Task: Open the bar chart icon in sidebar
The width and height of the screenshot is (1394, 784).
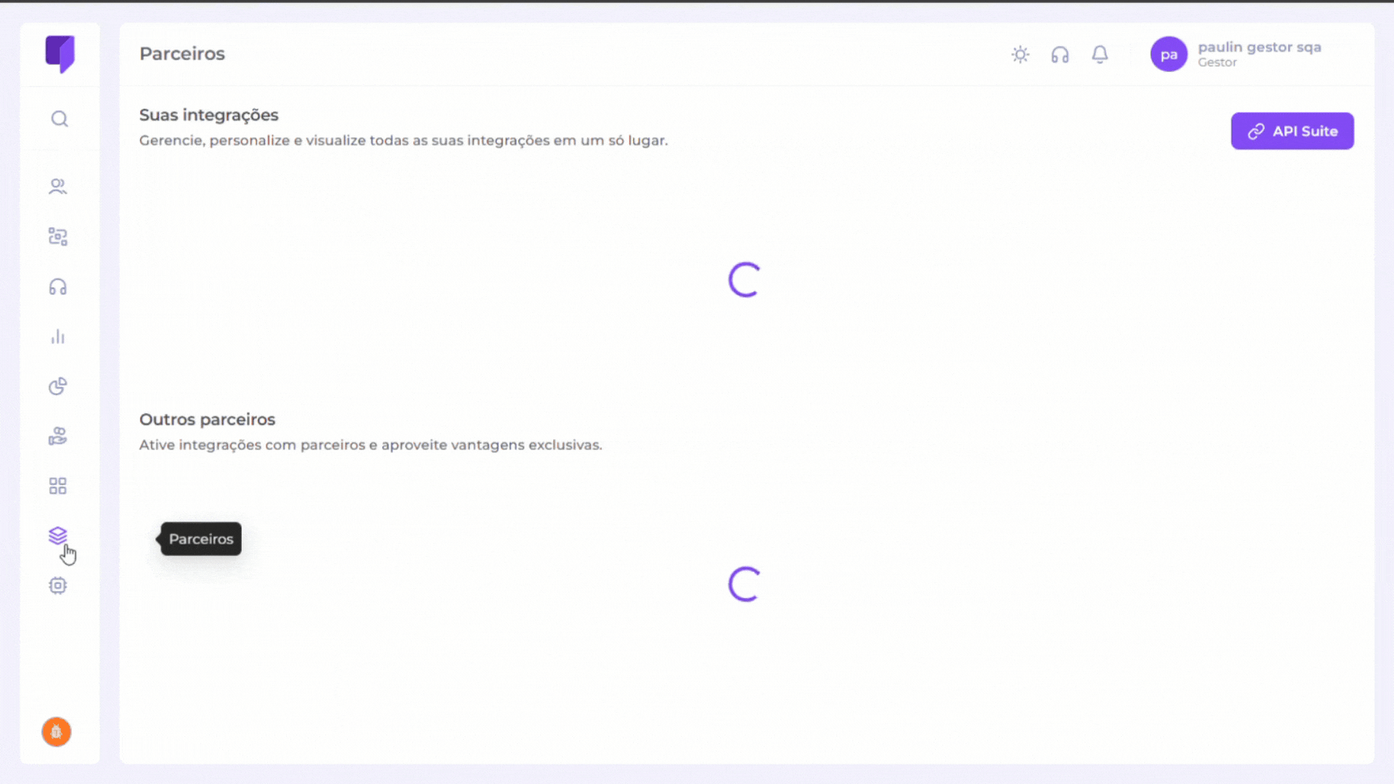Action: pyautogui.click(x=58, y=337)
